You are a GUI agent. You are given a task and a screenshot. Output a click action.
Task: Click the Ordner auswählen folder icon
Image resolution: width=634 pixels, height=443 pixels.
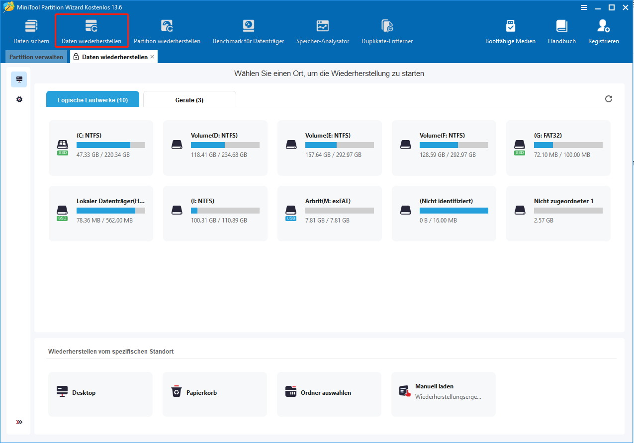point(291,391)
